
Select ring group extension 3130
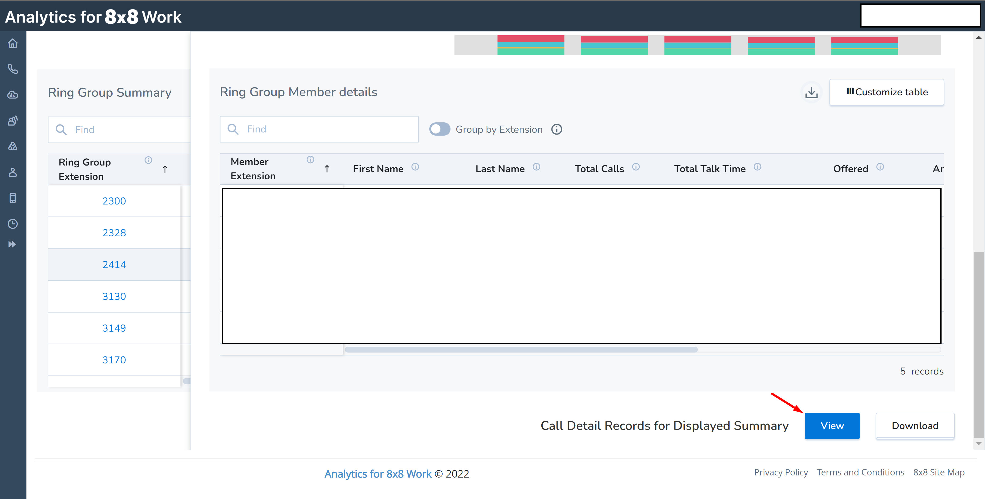click(114, 296)
